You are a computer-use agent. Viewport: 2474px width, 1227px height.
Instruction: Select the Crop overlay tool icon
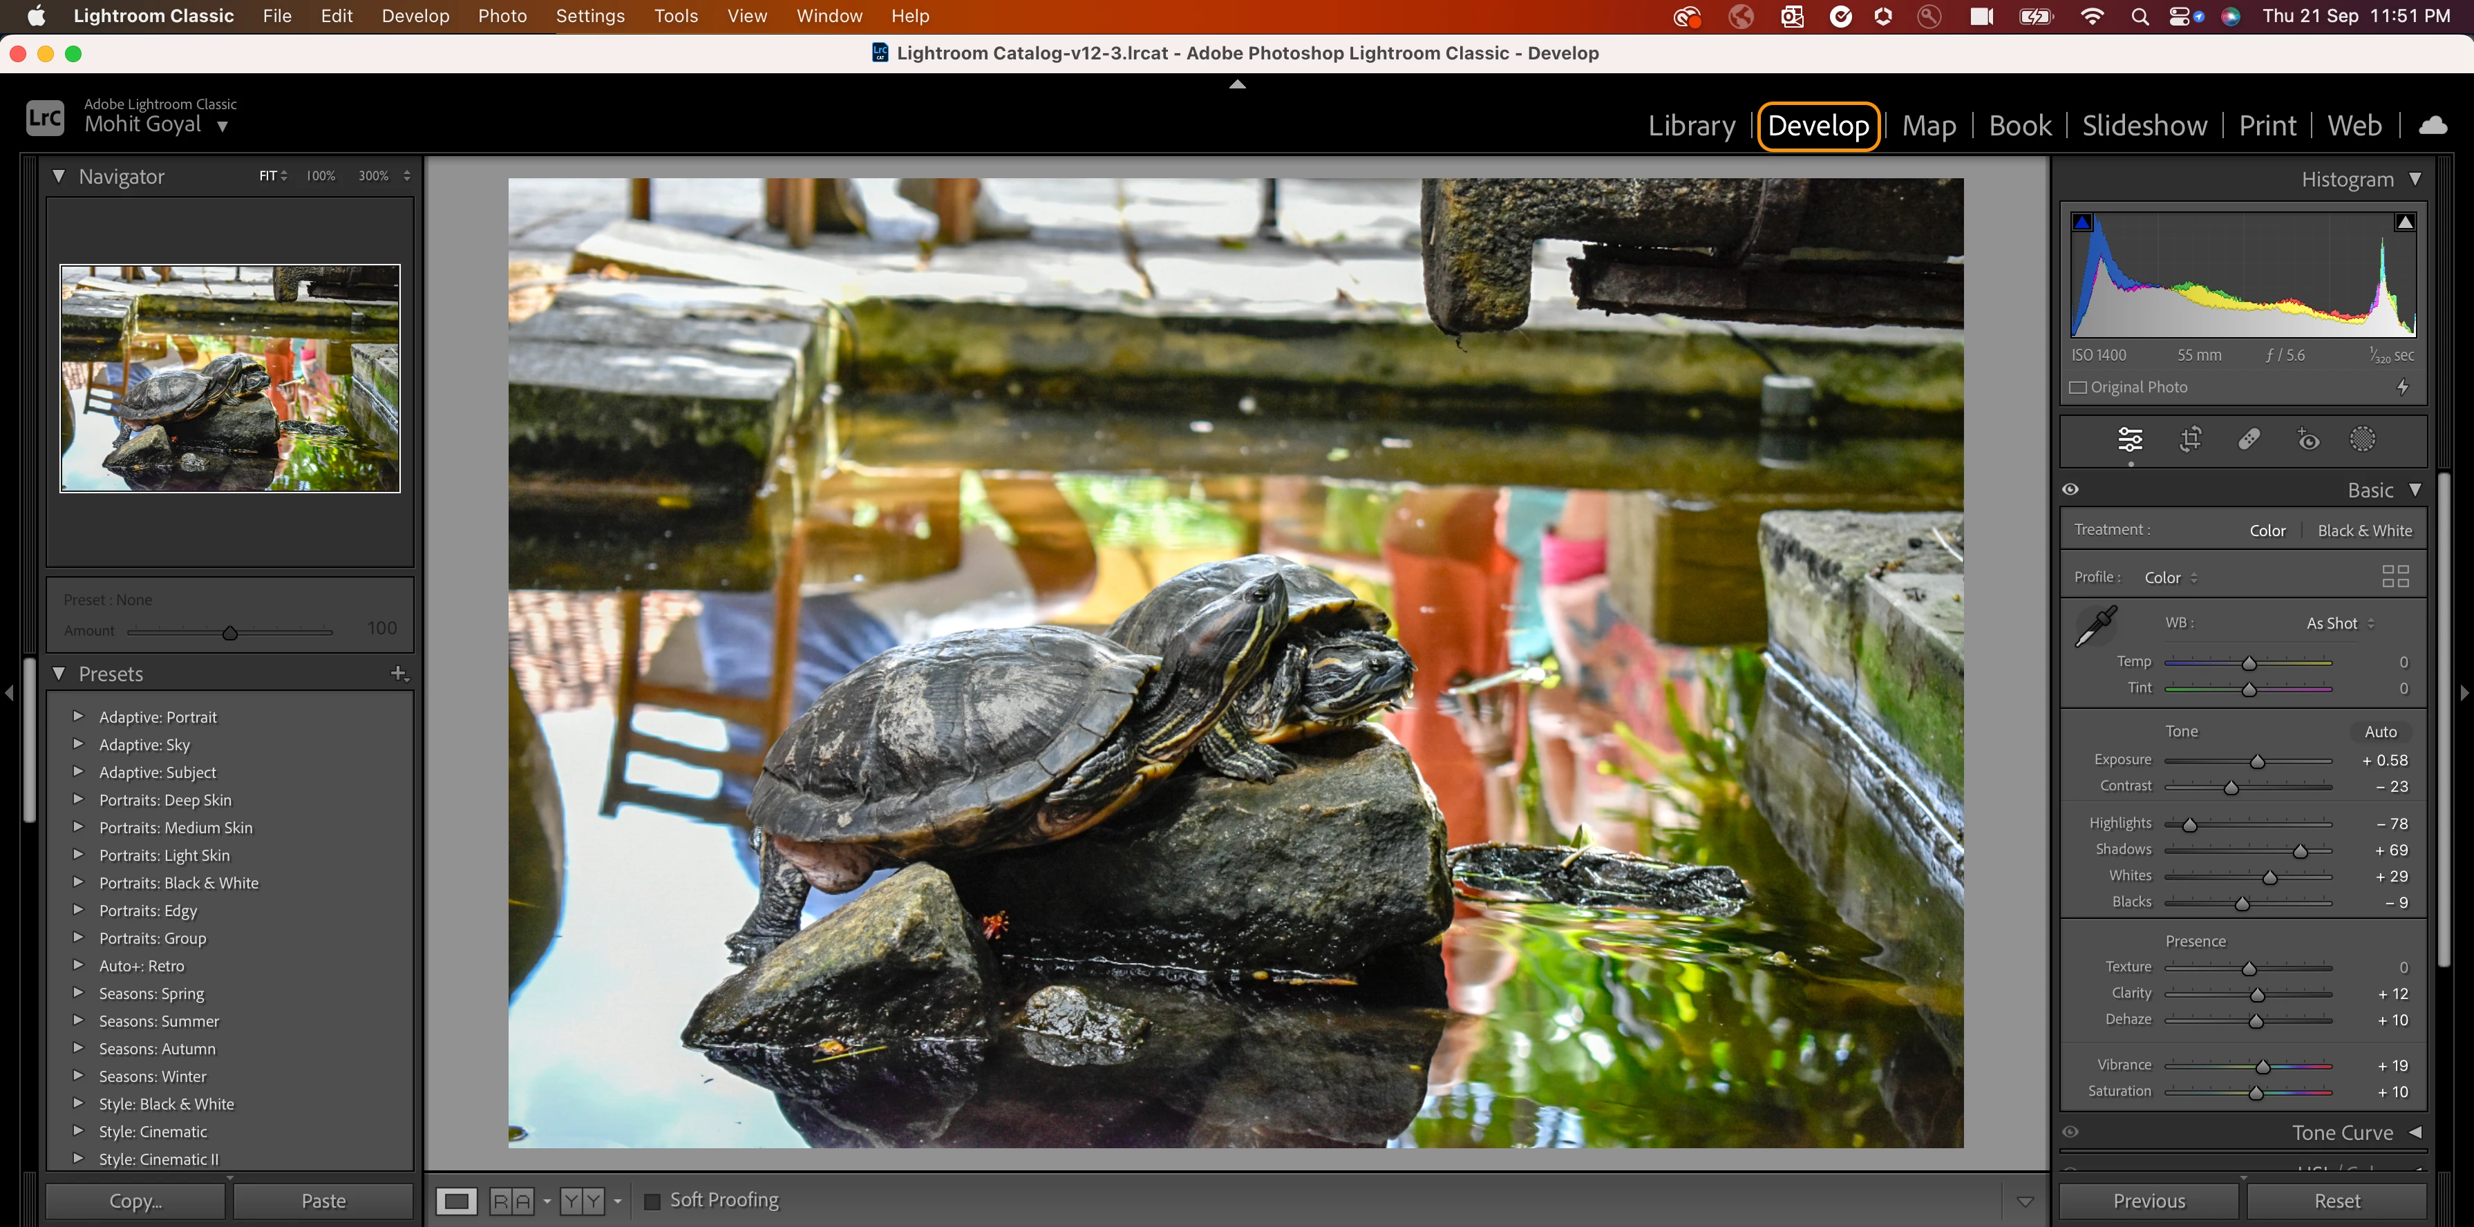tap(2190, 439)
